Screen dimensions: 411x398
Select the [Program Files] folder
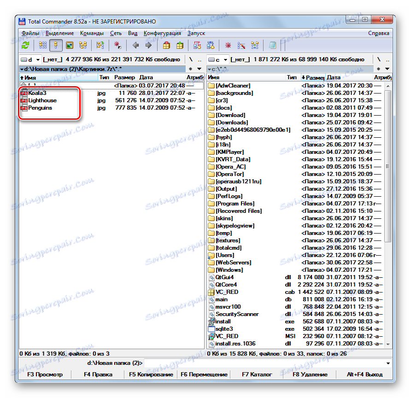tap(295, 204)
